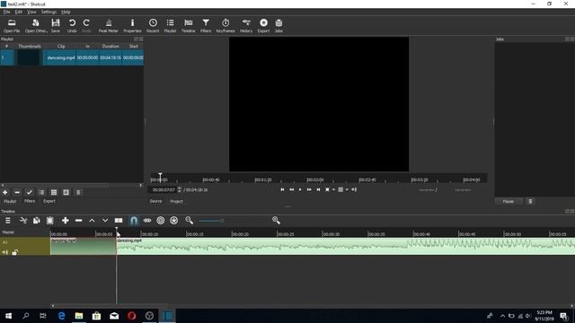
Task: Open the View menu
Action: pyautogui.click(x=31, y=12)
